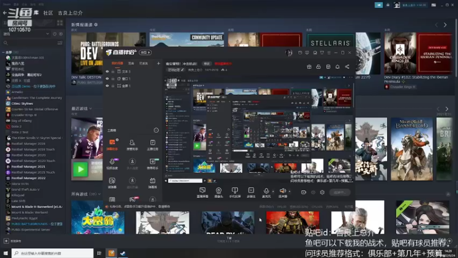This screenshot has height=258, width=458.
Task: Open the 吉良上总介 profile tab in Steam
Action: point(70,13)
